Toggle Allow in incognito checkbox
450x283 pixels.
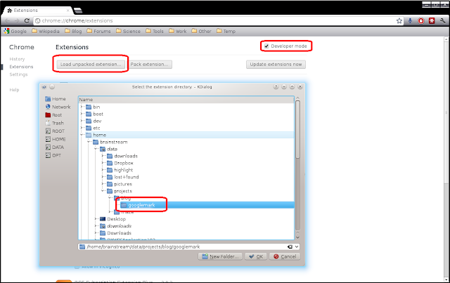point(77,267)
